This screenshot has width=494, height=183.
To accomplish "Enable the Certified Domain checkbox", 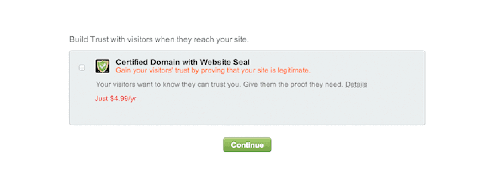I will coord(82,68).
